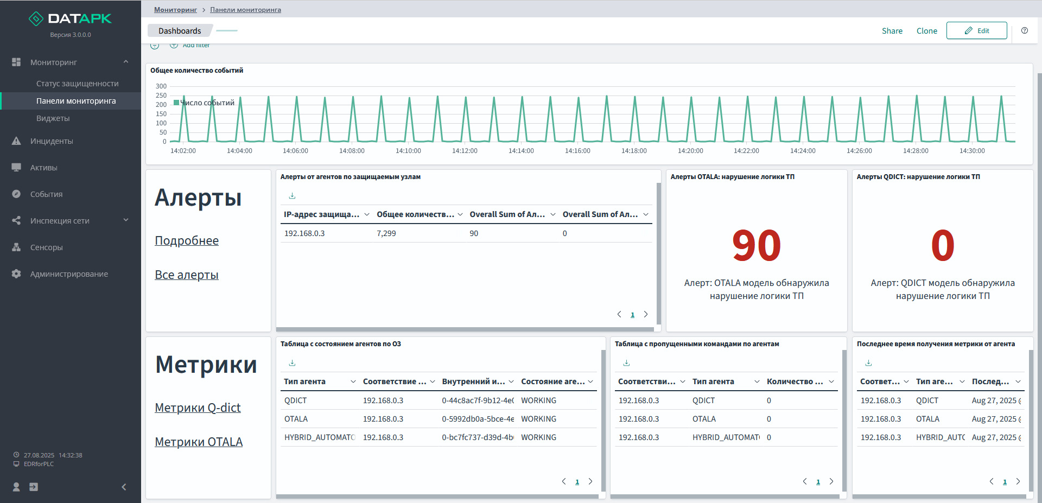Click the logout icon in sidebar footer
The width and height of the screenshot is (1042, 503).
click(34, 487)
